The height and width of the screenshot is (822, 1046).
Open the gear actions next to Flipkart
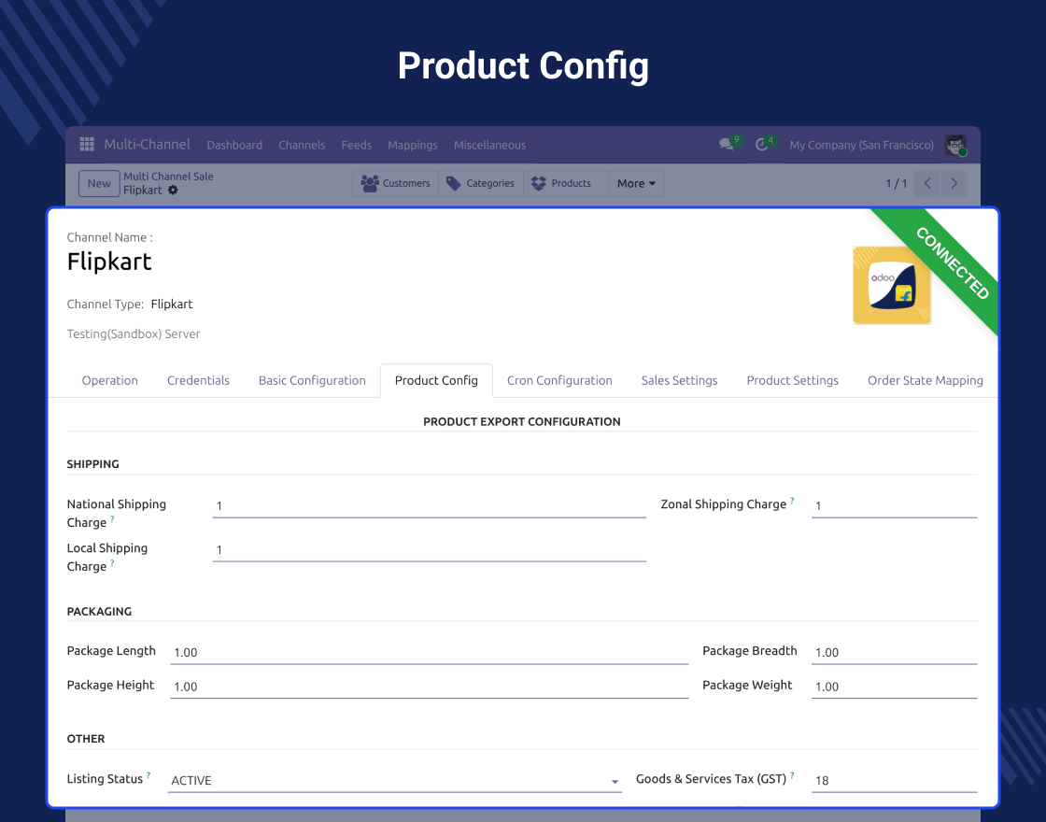[x=173, y=191]
